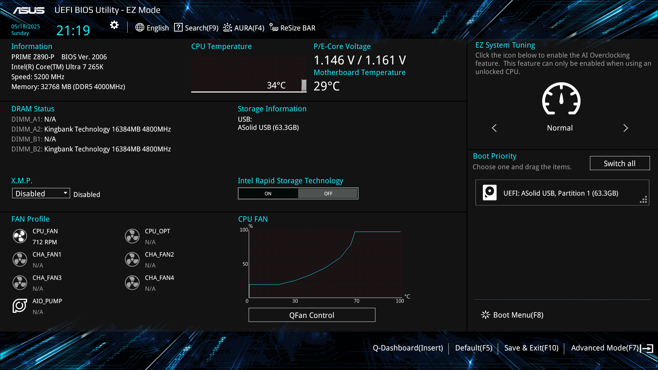Click the Speed: 5200 MHz text
Screen dimensions: 658x370
(38, 77)
